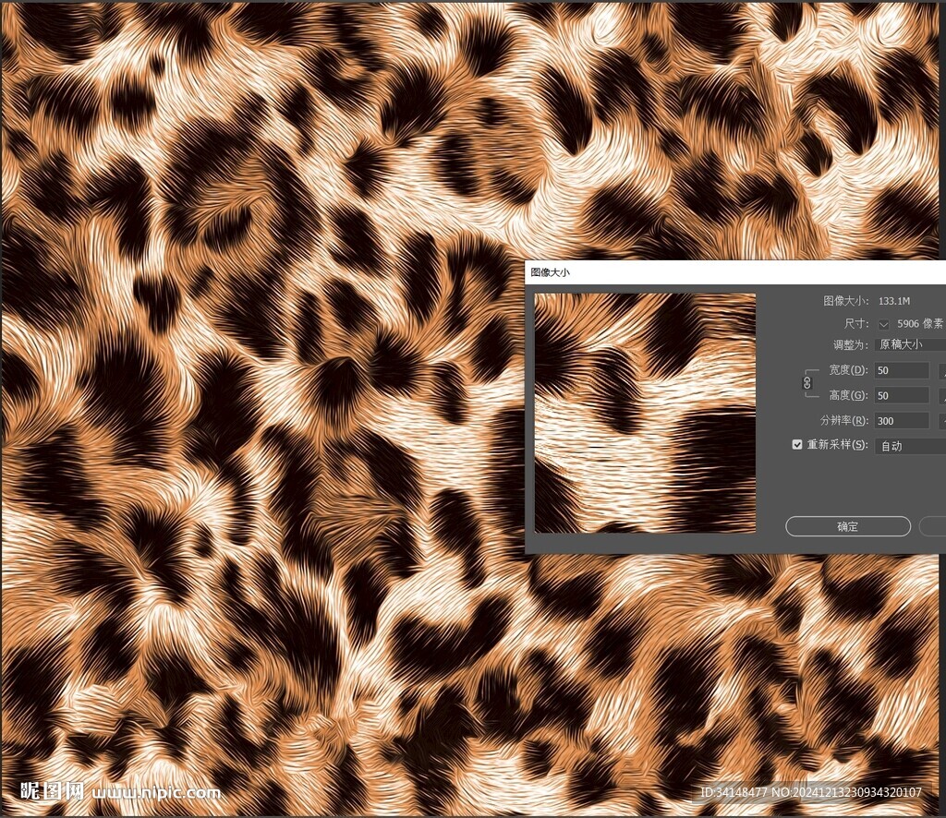Image resolution: width=946 pixels, height=818 pixels.
Task: Toggle the constrain proportions link icon
Action: pyautogui.click(x=807, y=383)
